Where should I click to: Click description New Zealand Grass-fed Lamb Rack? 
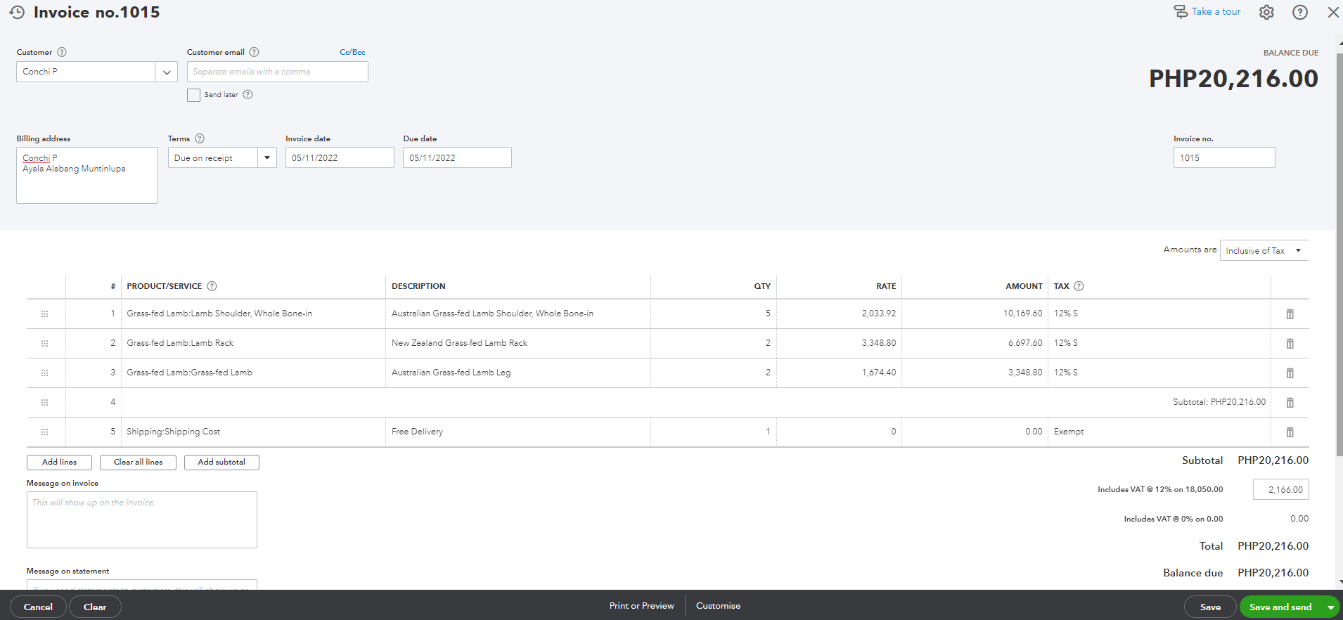(x=459, y=343)
